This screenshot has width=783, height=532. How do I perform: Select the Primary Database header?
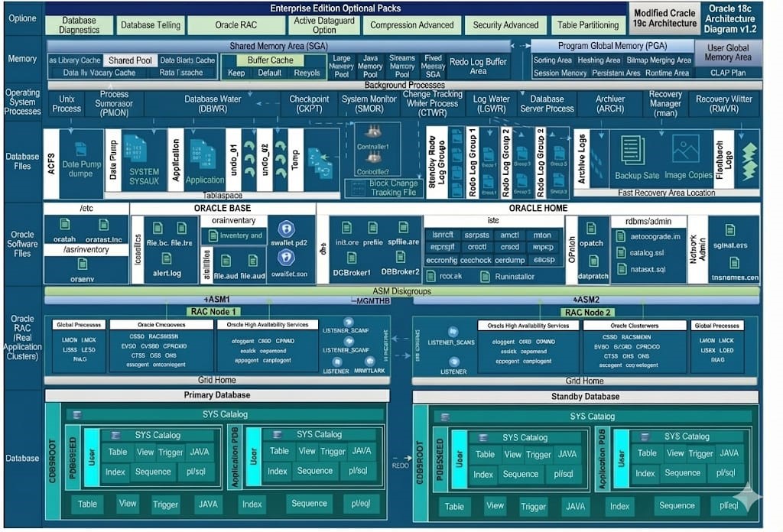216,395
